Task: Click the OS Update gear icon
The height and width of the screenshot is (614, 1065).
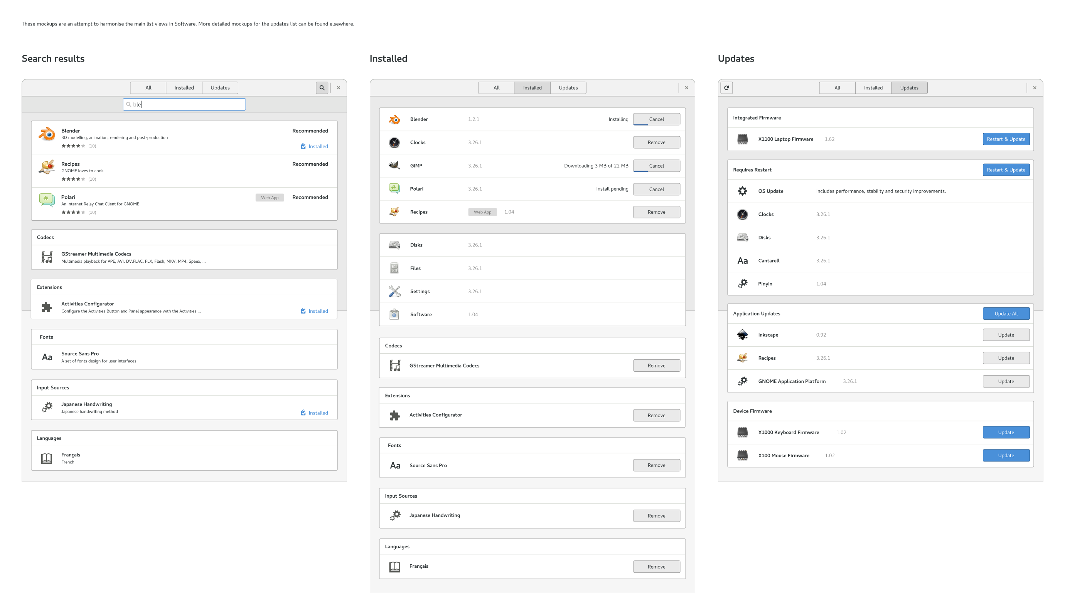Action: click(742, 191)
